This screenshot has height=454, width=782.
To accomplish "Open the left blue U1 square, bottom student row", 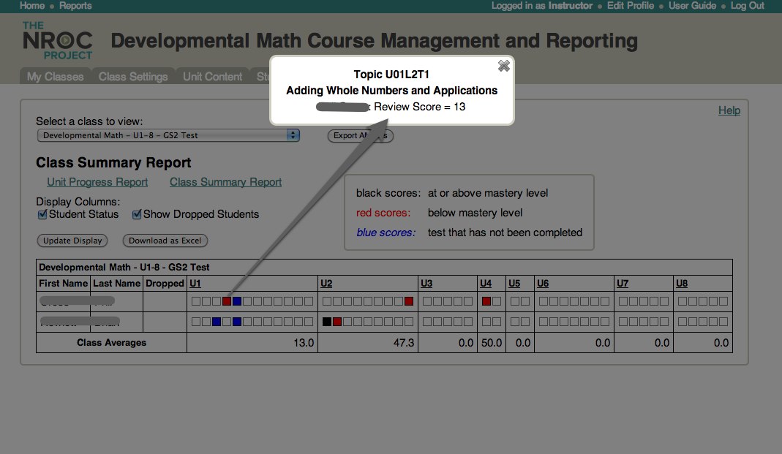I will tap(217, 322).
